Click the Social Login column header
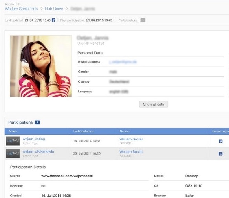 click(x=220, y=131)
